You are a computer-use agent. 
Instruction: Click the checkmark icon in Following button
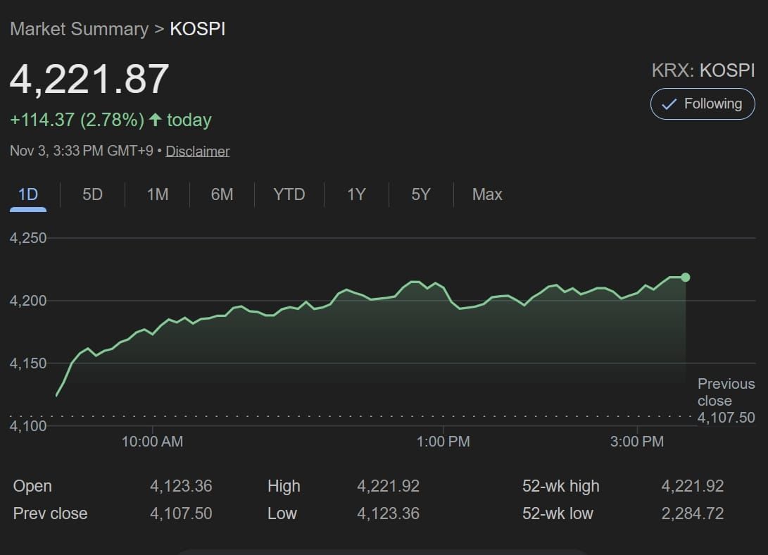tap(669, 104)
